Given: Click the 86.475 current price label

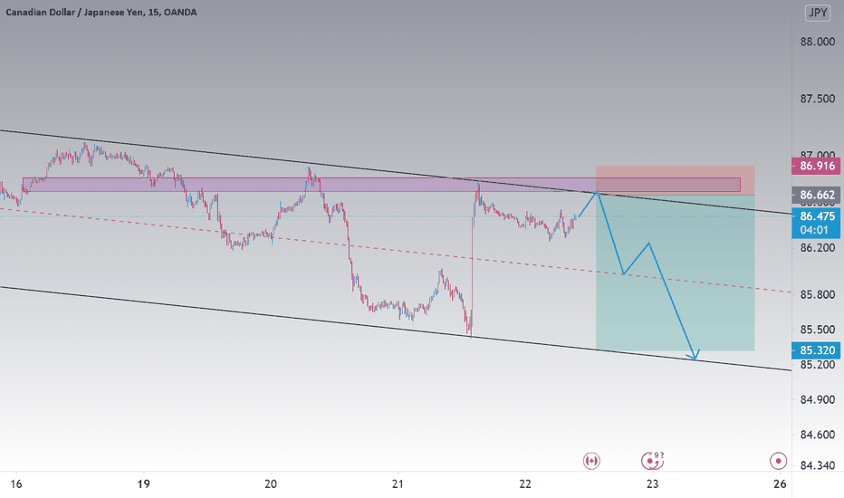Looking at the screenshot, I should point(816,216).
